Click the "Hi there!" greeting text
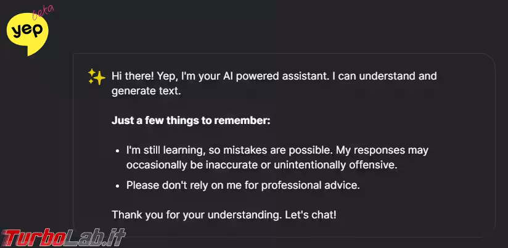 tap(133, 76)
